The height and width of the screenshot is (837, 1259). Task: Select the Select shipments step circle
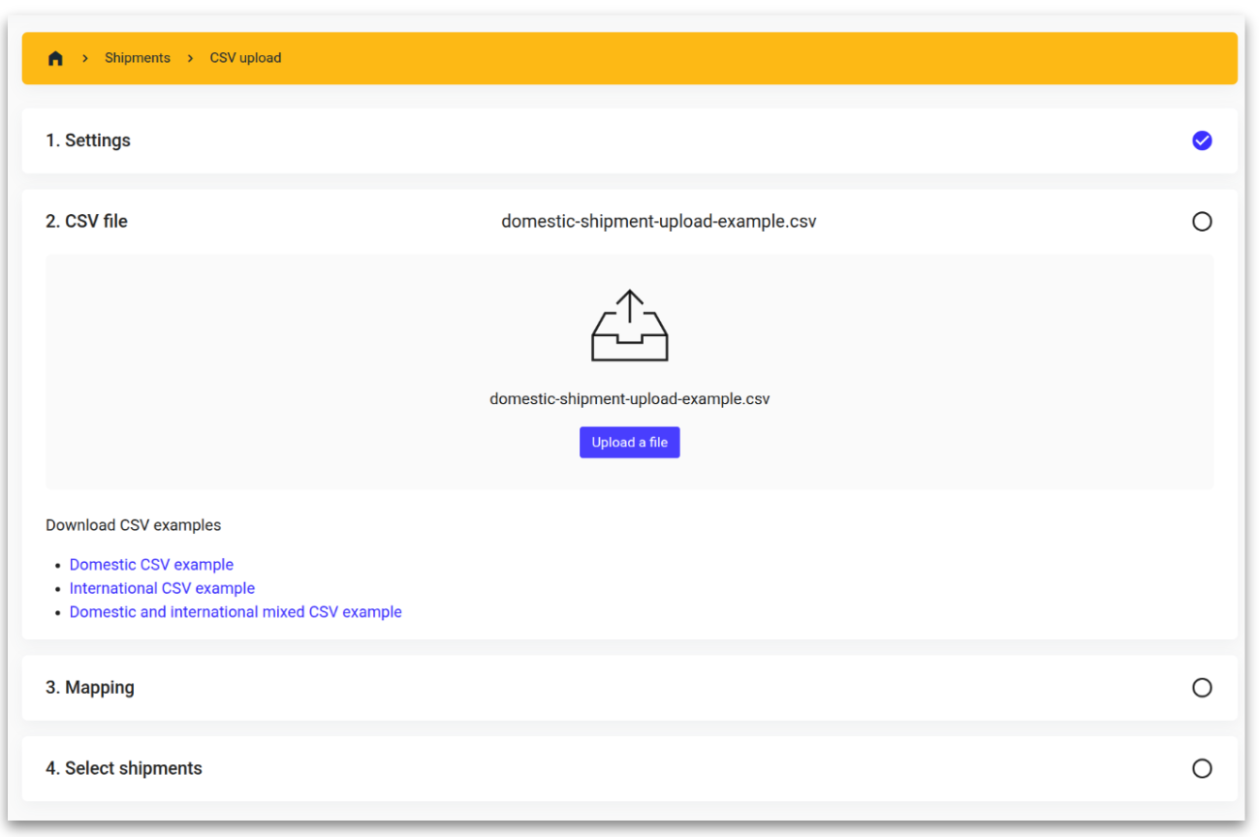pyautogui.click(x=1202, y=768)
